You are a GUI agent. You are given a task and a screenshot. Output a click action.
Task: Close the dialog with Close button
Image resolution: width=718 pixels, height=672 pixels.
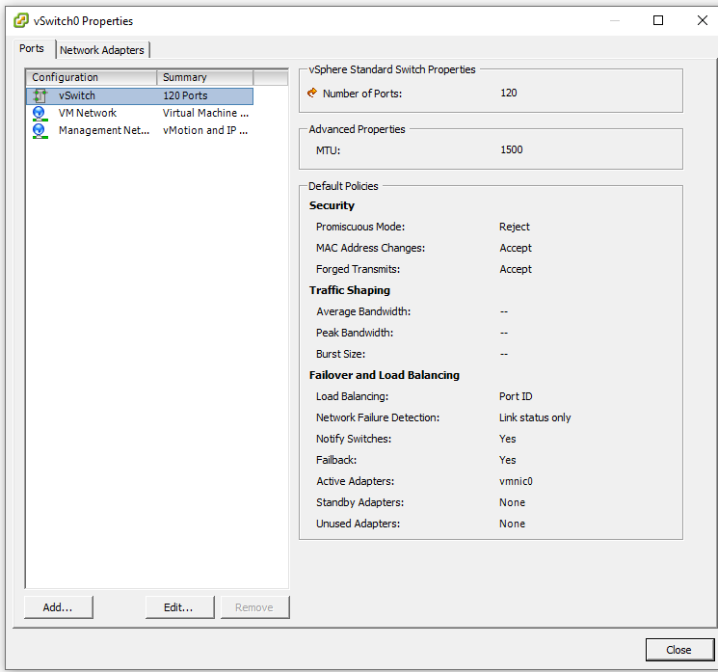[679, 650]
